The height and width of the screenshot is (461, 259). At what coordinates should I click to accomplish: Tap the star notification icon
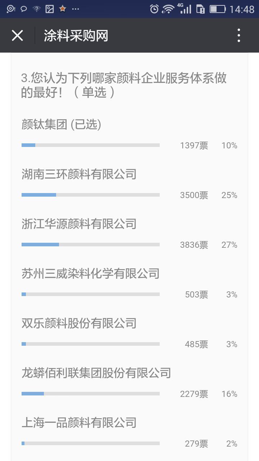click(63, 9)
